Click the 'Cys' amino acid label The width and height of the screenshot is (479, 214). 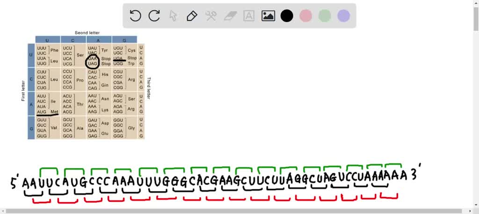[131, 50]
